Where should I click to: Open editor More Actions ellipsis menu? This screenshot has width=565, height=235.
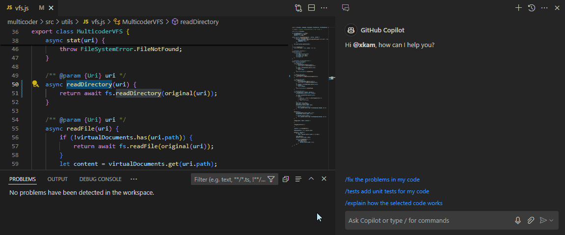click(324, 8)
